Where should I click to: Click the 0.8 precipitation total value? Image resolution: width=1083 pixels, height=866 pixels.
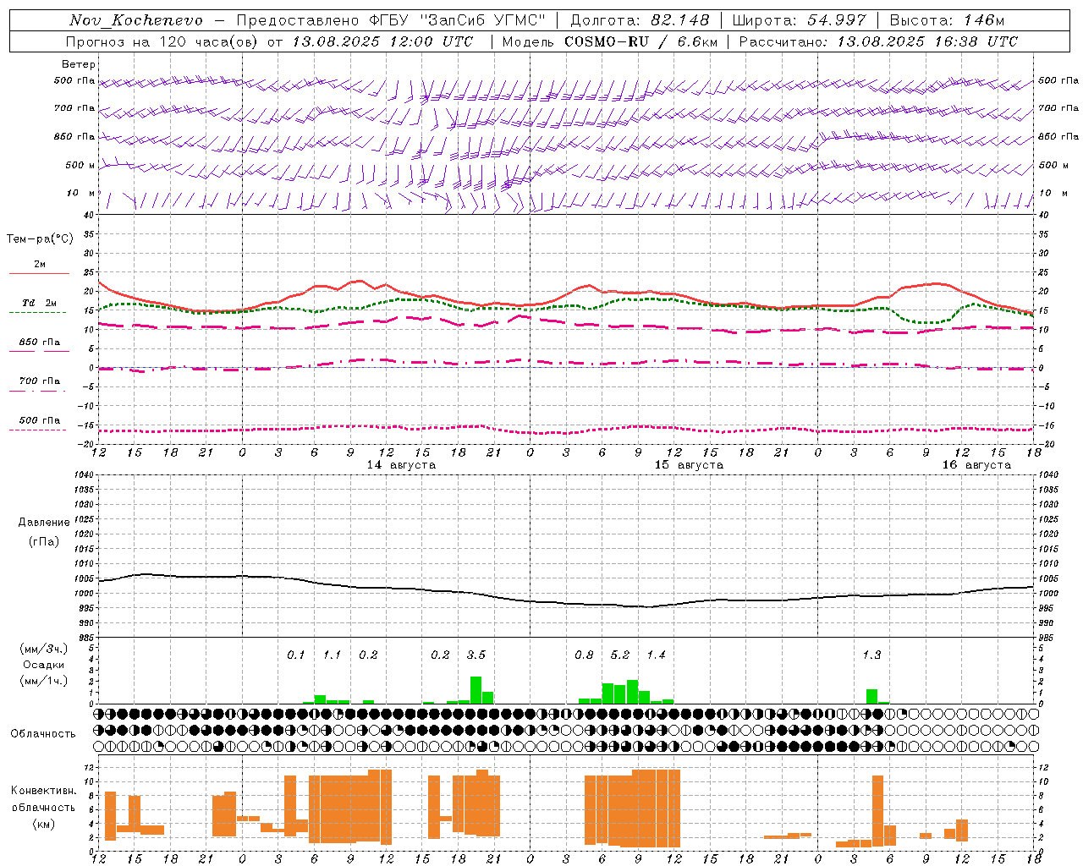pos(584,655)
